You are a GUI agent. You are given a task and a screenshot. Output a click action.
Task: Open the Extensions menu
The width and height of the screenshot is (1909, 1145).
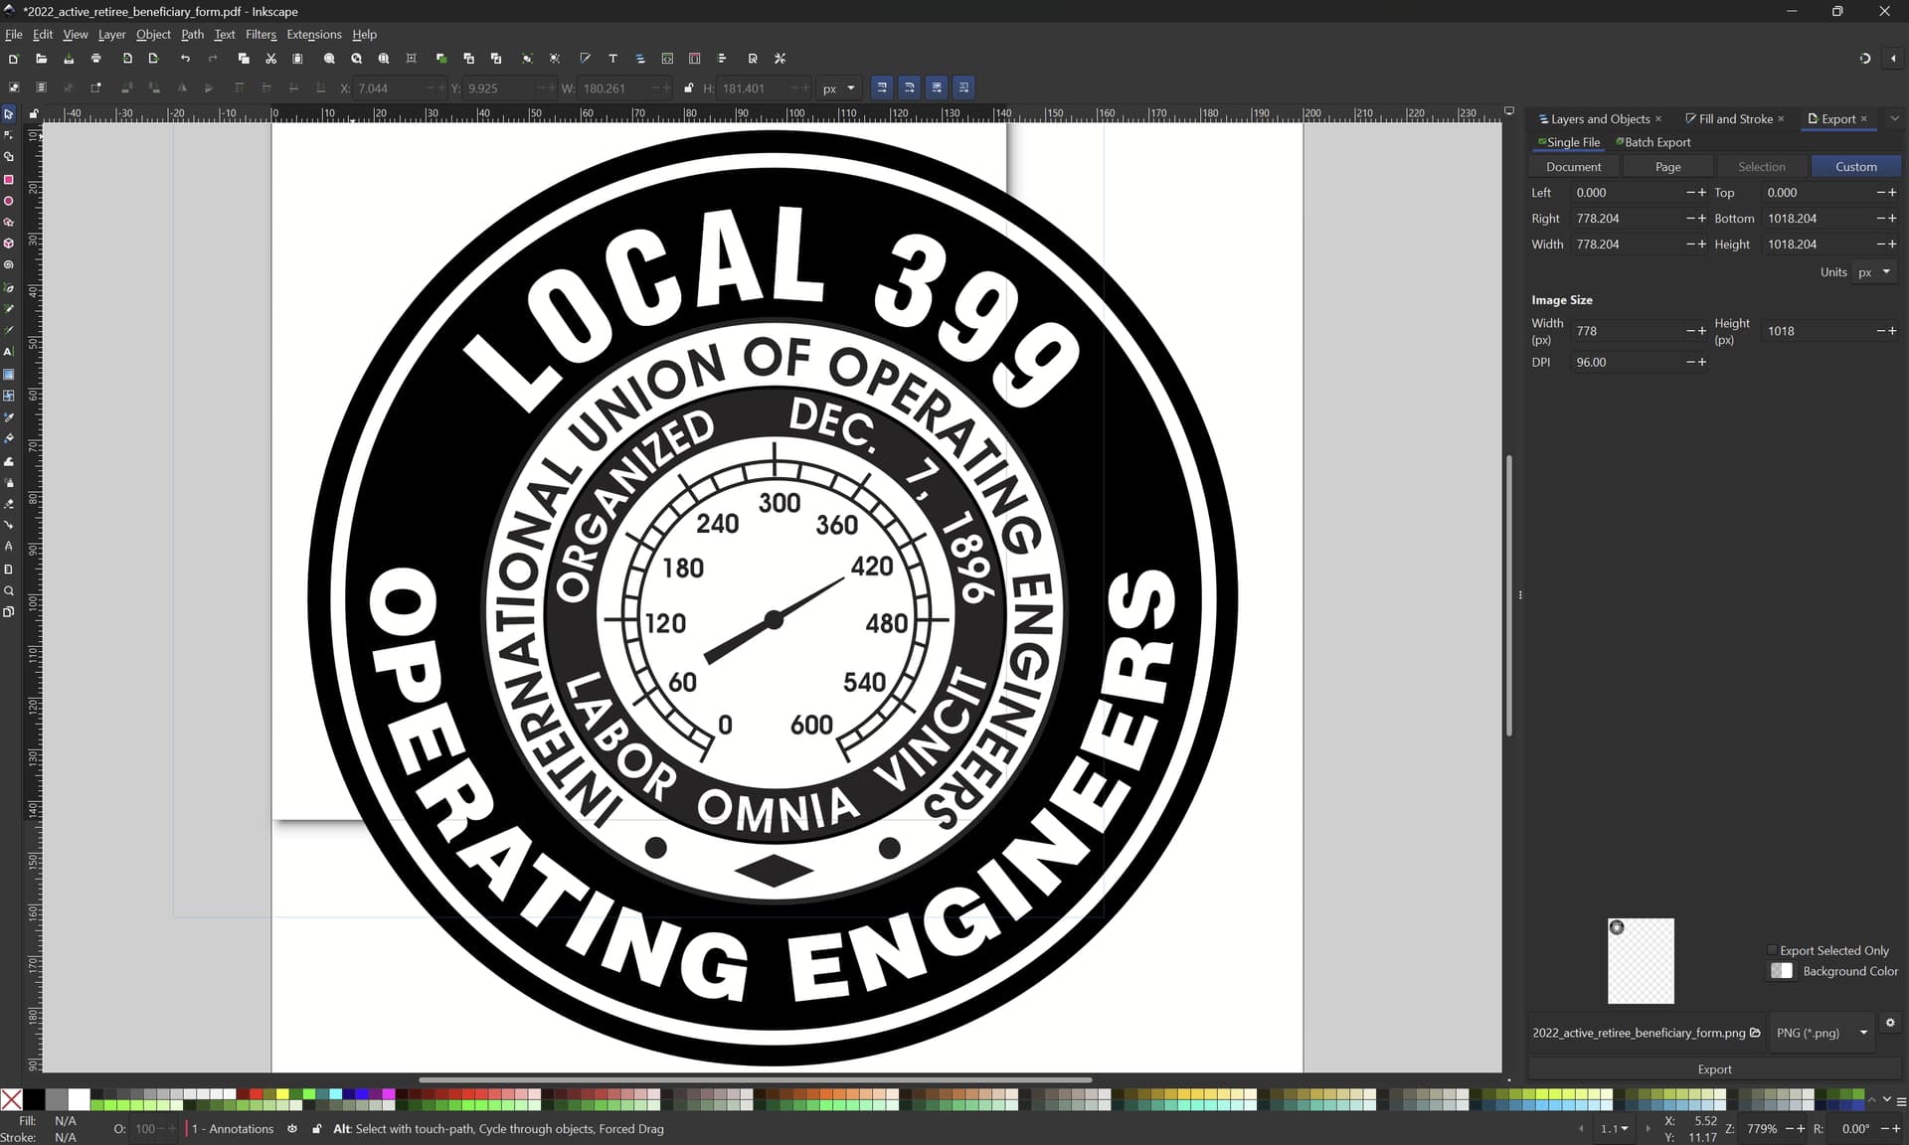pos(314,34)
